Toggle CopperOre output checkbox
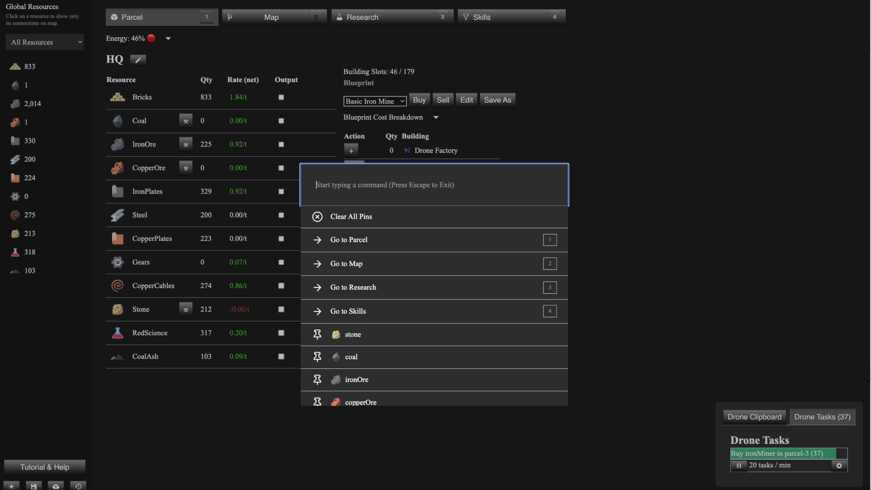The height and width of the screenshot is (490, 871). [281, 168]
